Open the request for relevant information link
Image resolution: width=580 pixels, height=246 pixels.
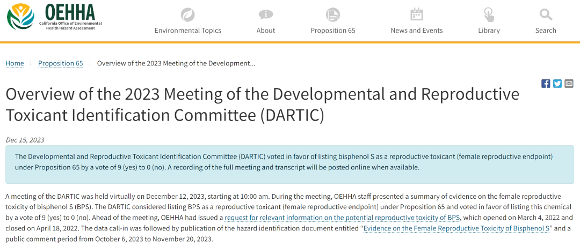[x=342, y=218]
